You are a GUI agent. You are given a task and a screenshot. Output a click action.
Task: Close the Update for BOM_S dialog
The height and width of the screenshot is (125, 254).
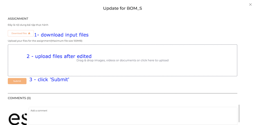[x=250, y=5]
